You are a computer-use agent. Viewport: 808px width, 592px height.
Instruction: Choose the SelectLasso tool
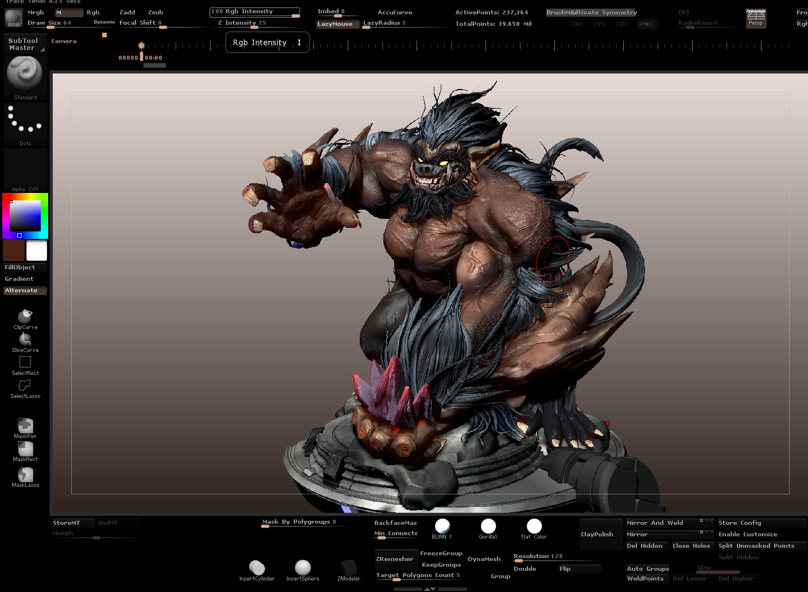point(25,389)
